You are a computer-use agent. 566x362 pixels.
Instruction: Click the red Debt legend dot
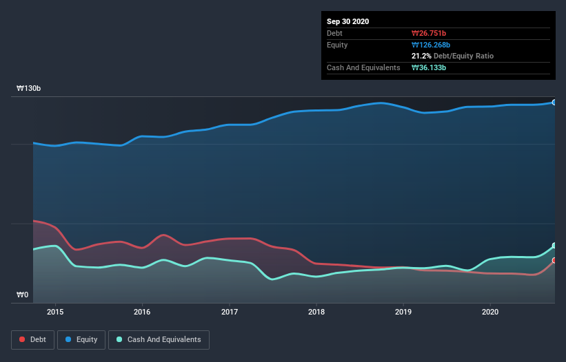[22, 339]
